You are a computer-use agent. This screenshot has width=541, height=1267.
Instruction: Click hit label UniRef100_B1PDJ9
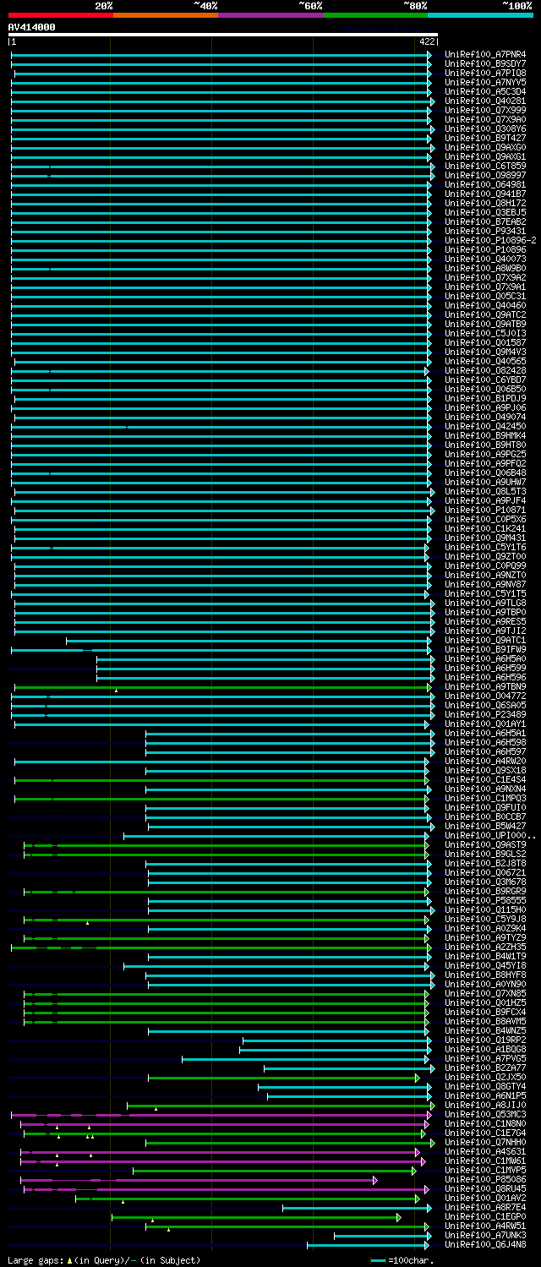click(x=485, y=398)
